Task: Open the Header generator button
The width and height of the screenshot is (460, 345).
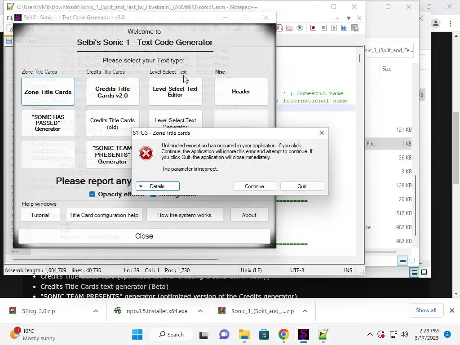Action: 241,92
